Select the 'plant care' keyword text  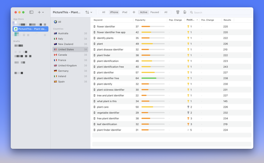103,107
